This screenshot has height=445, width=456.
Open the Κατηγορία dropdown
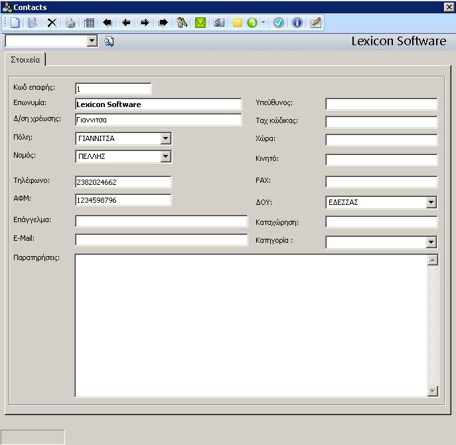pos(431,242)
